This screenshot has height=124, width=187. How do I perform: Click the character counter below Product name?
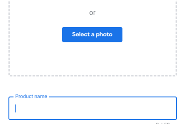click(163, 123)
